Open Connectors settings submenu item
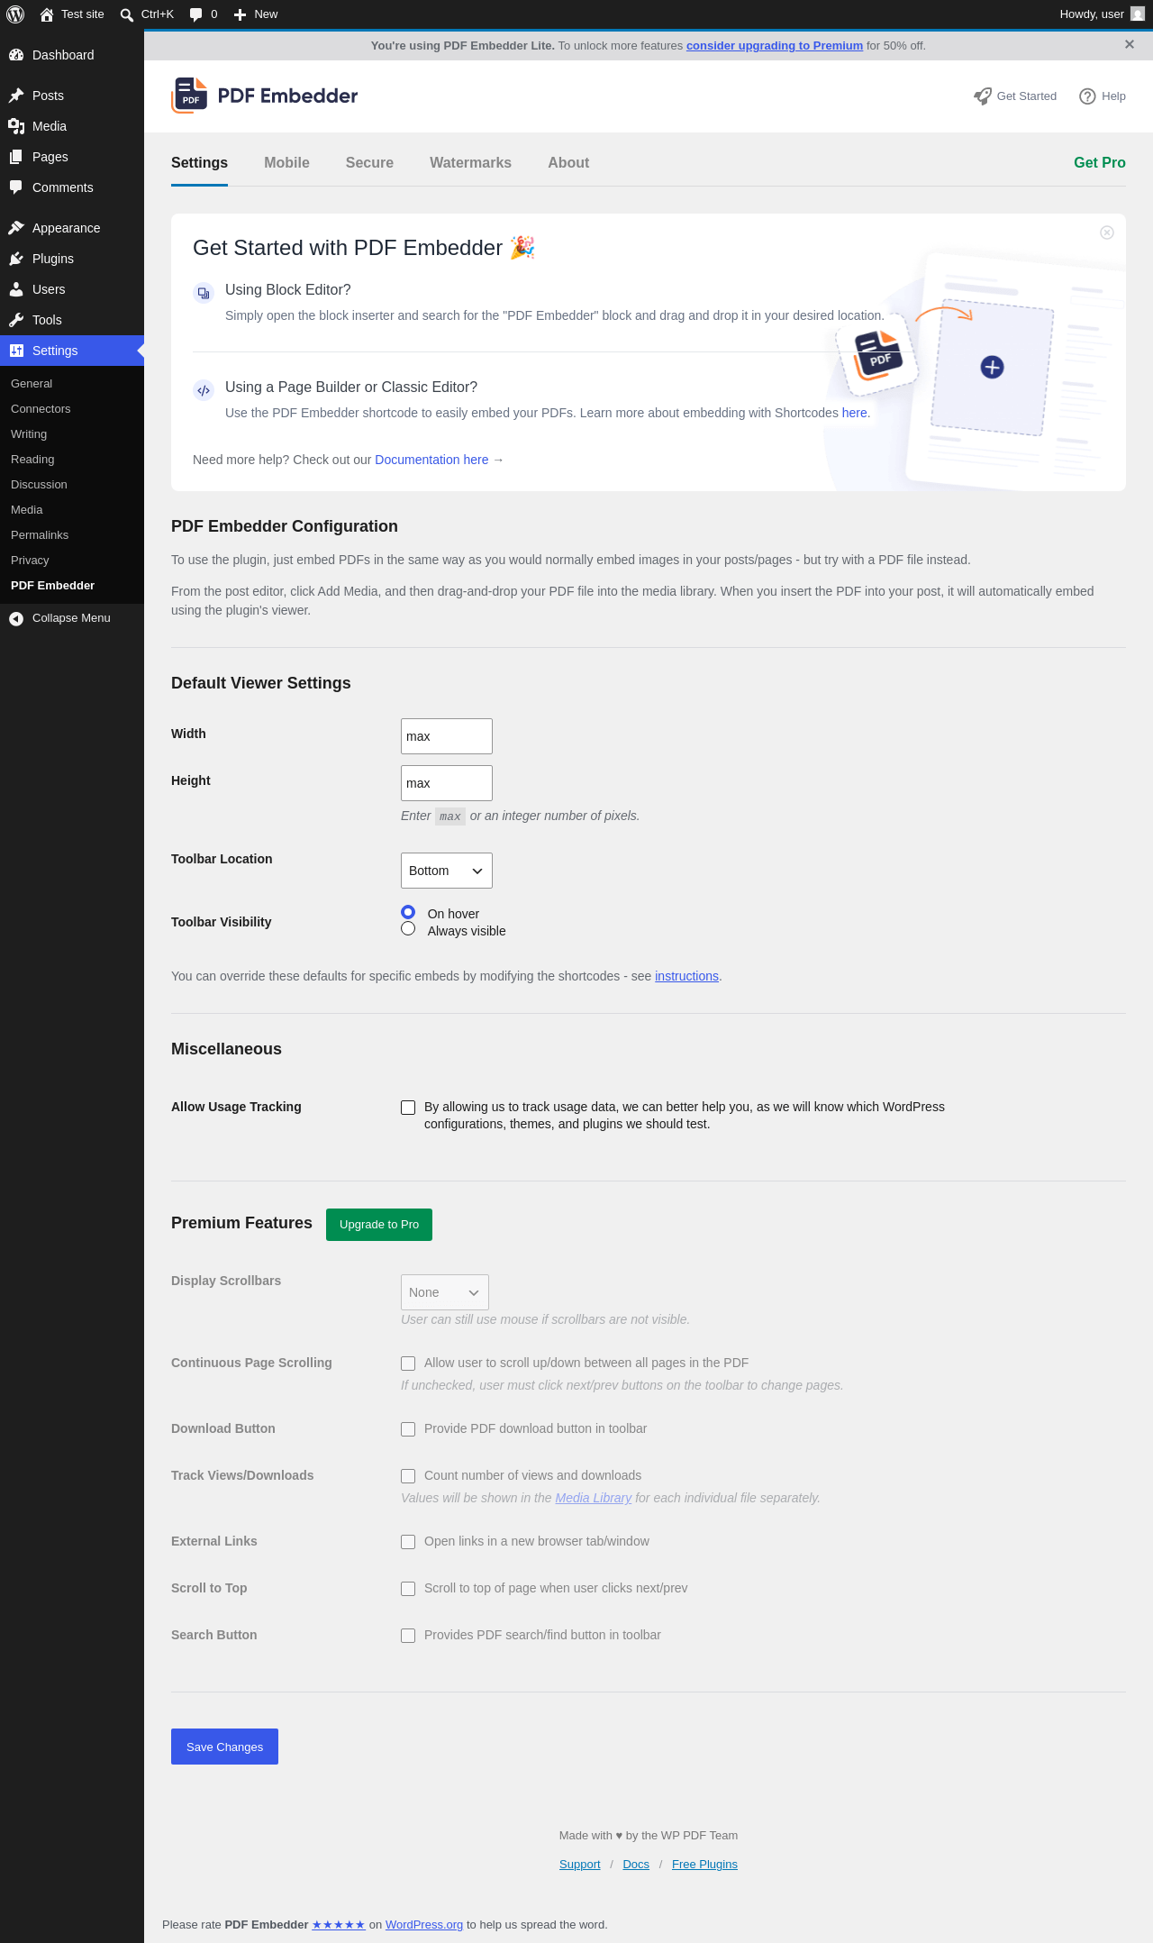This screenshot has height=1943, width=1153. pyautogui.click(x=41, y=409)
